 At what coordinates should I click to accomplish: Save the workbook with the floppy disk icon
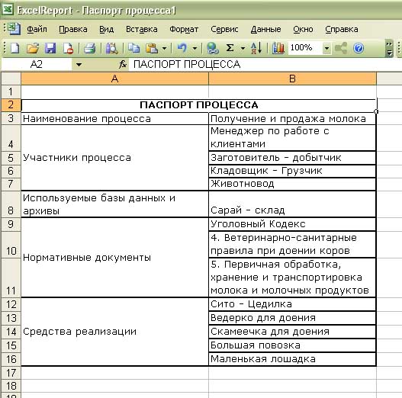pos(50,48)
